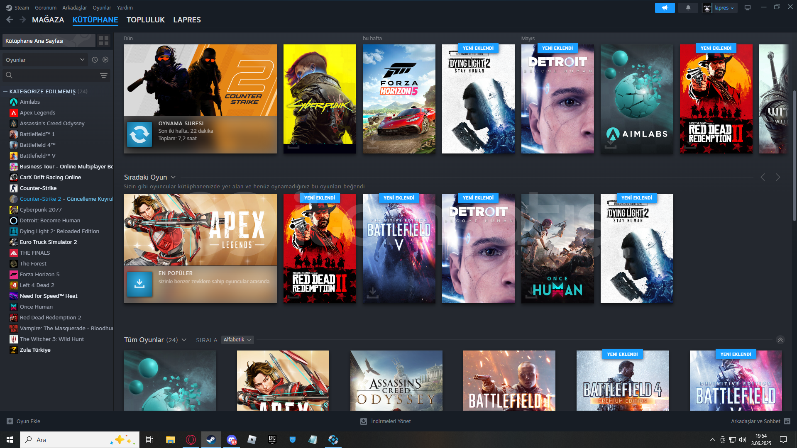The image size is (797, 448).
Task: Open the Aimlabs cover in Mayıs shelf
Action: (x=637, y=99)
